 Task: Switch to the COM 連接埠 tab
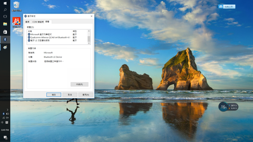click(38, 22)
